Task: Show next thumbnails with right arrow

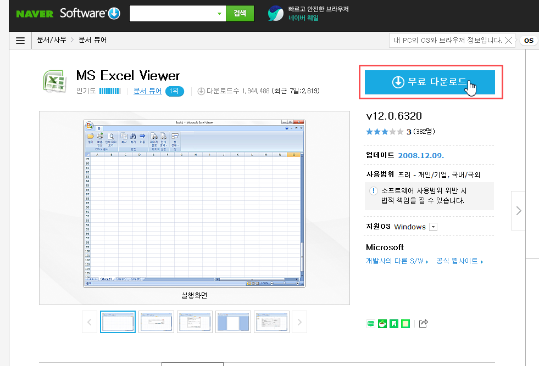Action: [x=299, y=322]
